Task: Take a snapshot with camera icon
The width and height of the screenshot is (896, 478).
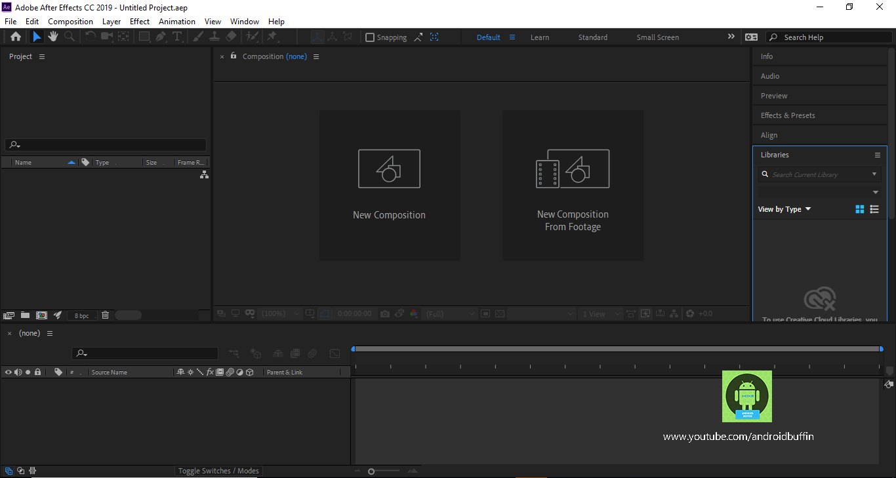Action: (385, 314)
